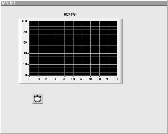The width and height of the screenshot is (168, 134).
Task: Select the Y-axis label 20
Action: [25, 64]
